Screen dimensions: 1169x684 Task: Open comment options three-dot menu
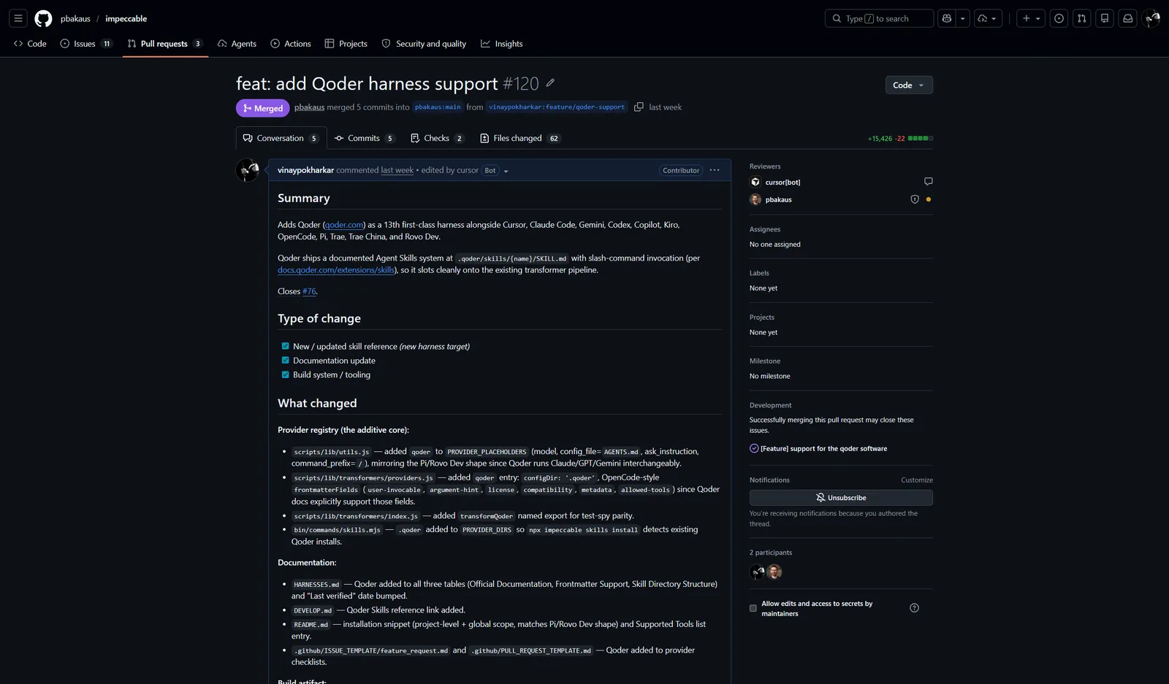pyautogui.click(x=715, y=170)
